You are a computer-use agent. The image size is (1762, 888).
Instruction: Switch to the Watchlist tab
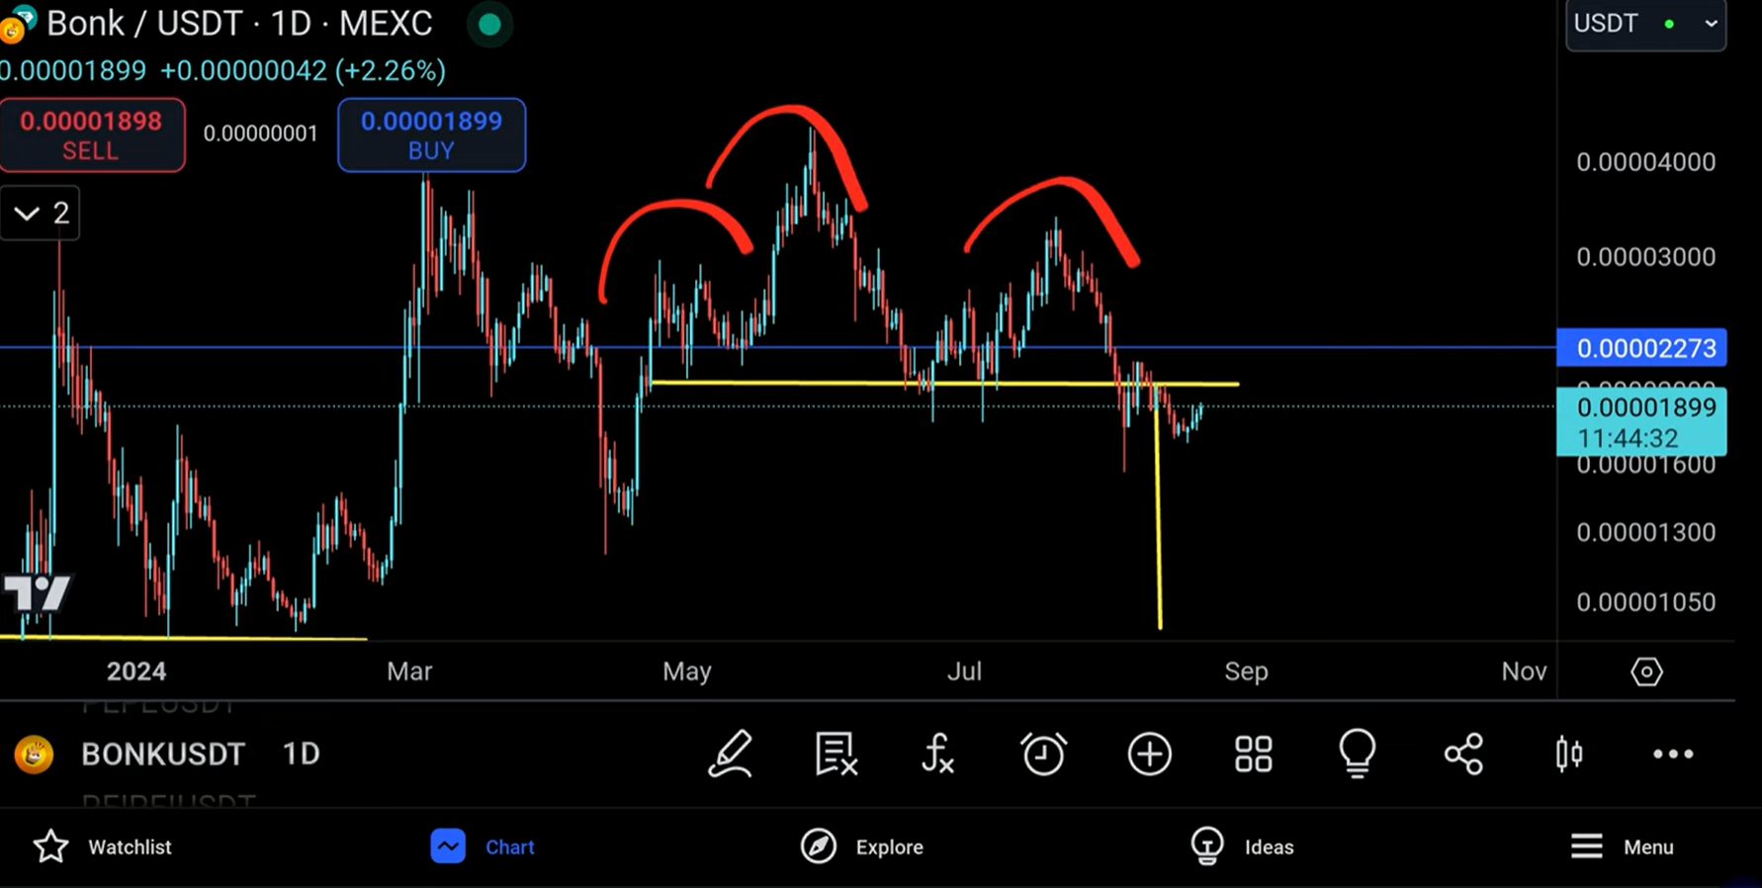tap(103, 847)
